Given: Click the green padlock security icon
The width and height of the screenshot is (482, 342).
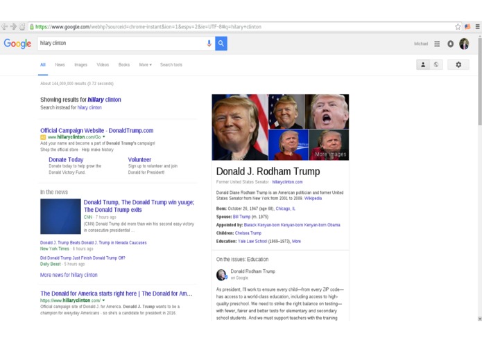Looking at the screenshot, I should [31, 27].
